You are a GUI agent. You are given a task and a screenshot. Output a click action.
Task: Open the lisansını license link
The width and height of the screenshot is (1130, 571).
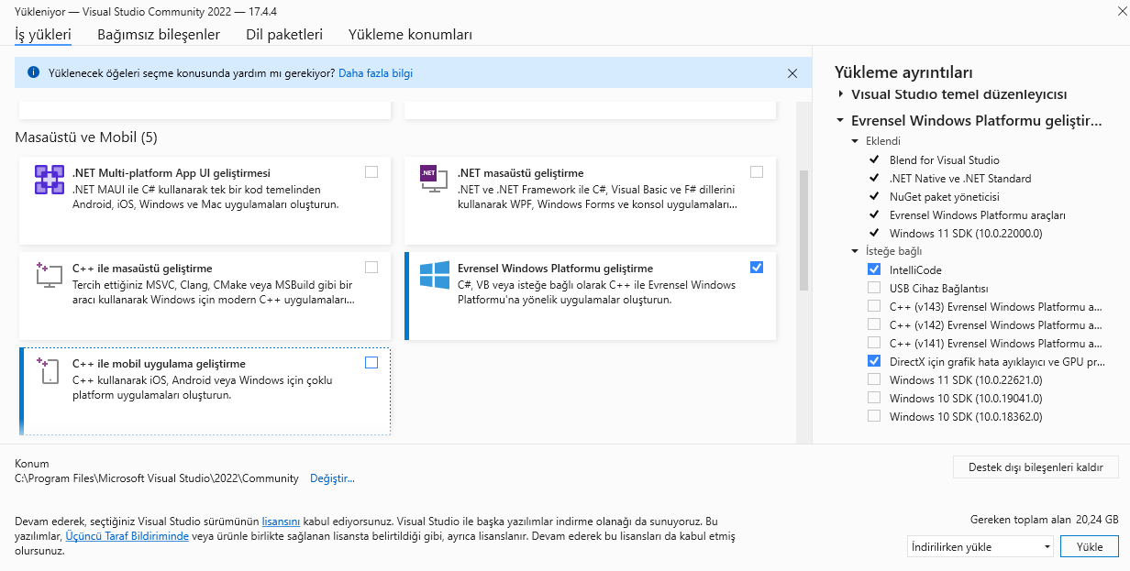[282, 521]
